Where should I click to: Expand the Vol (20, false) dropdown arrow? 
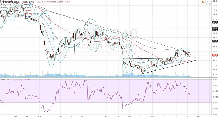12,5
